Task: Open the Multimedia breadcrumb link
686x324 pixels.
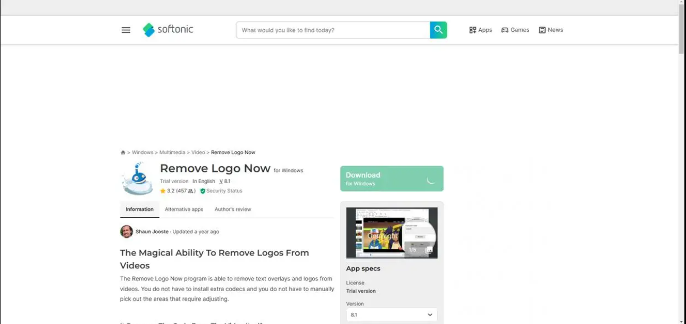Action: pyautogui.click(x=172, y=152)
